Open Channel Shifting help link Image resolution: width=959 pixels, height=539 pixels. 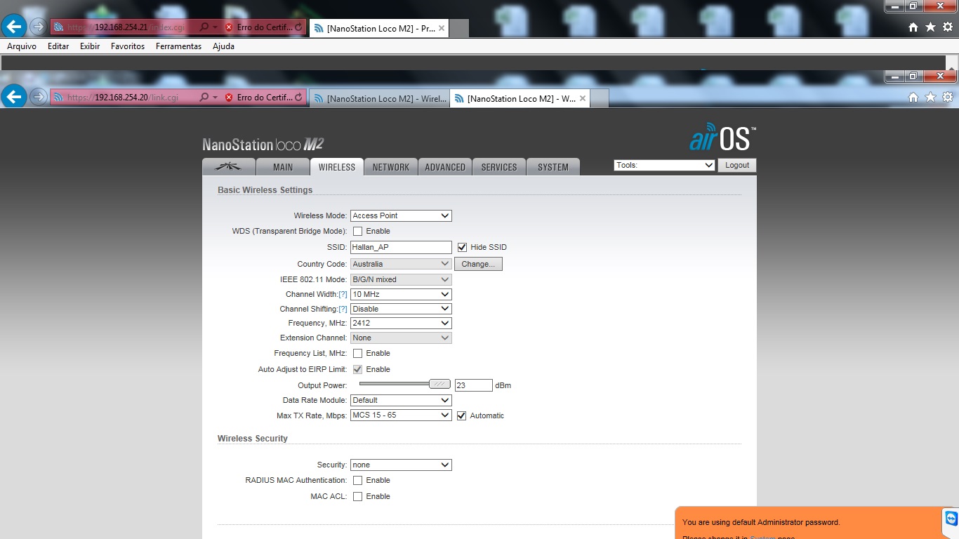coord(343,310)
